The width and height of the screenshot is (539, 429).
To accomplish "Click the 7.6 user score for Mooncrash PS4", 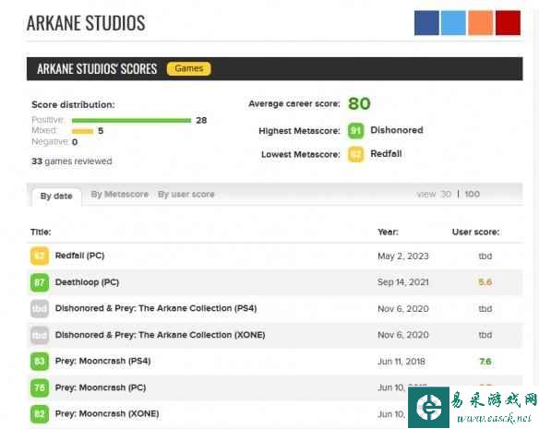I will (x=485, y=362).
